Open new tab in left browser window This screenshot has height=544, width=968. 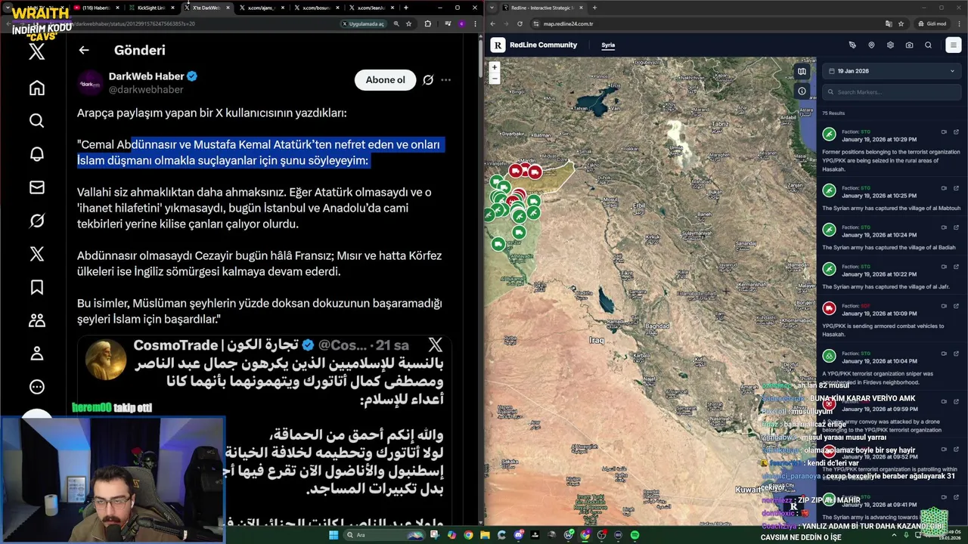[406, 8]
